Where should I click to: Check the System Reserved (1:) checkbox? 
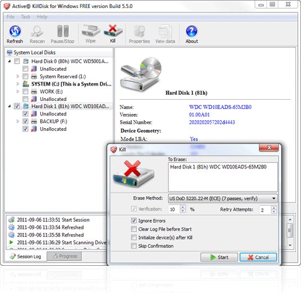point(25,77)
